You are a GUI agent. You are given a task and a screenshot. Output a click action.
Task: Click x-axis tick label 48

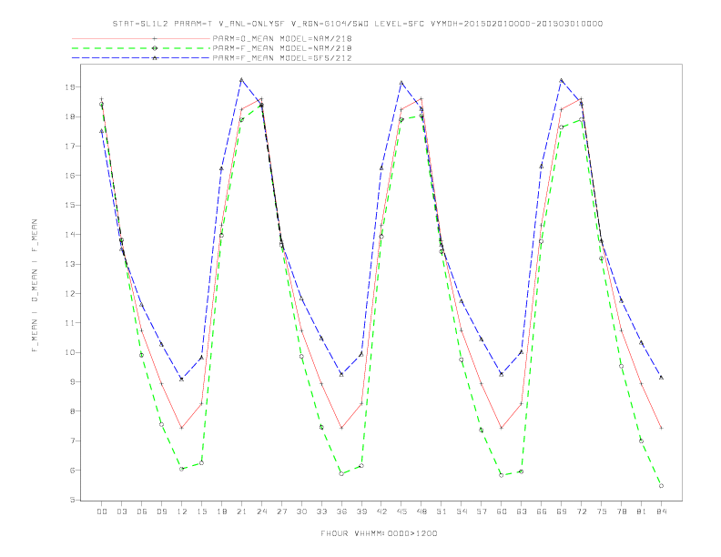coord(421,511)
